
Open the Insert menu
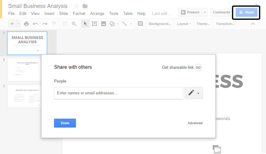tap(49, 13)
